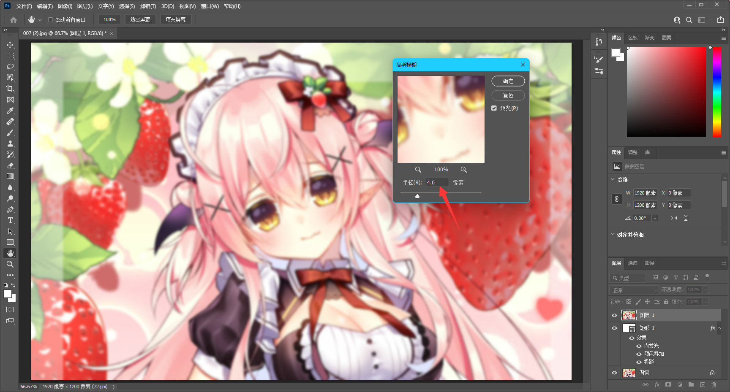
Task: Click the 填充屏幕 button
Action: coord(176,19)
